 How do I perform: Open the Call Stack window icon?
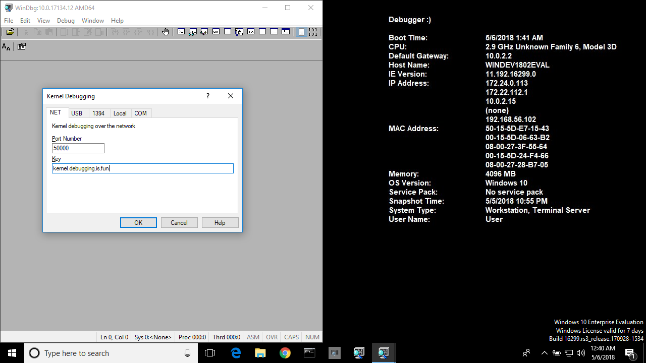[239, 32]
